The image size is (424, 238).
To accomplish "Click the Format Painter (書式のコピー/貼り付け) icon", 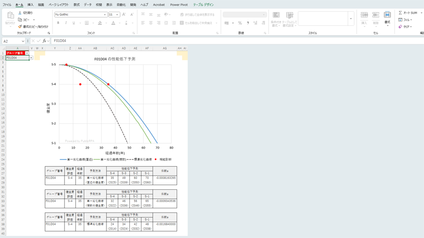I will pos(20,26).
